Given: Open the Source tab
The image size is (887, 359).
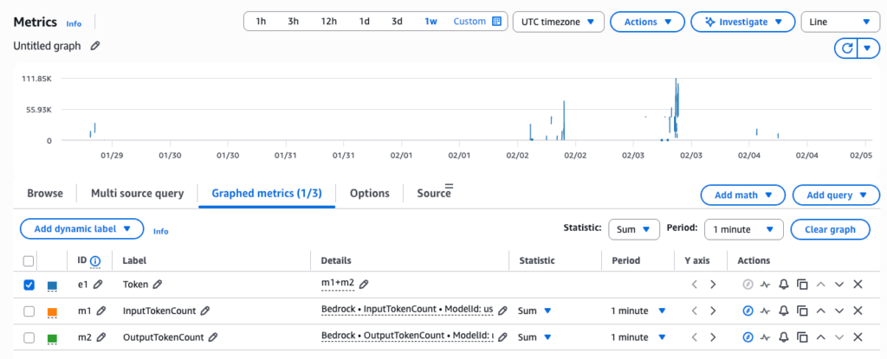Looking at the screenshot, I should tap(434, 194).
